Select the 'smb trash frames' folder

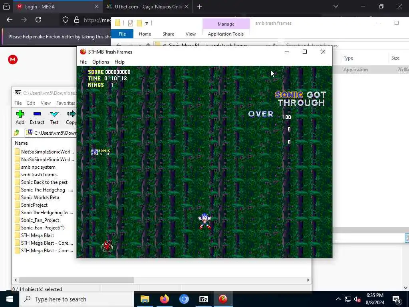click(x=39, y=175)
